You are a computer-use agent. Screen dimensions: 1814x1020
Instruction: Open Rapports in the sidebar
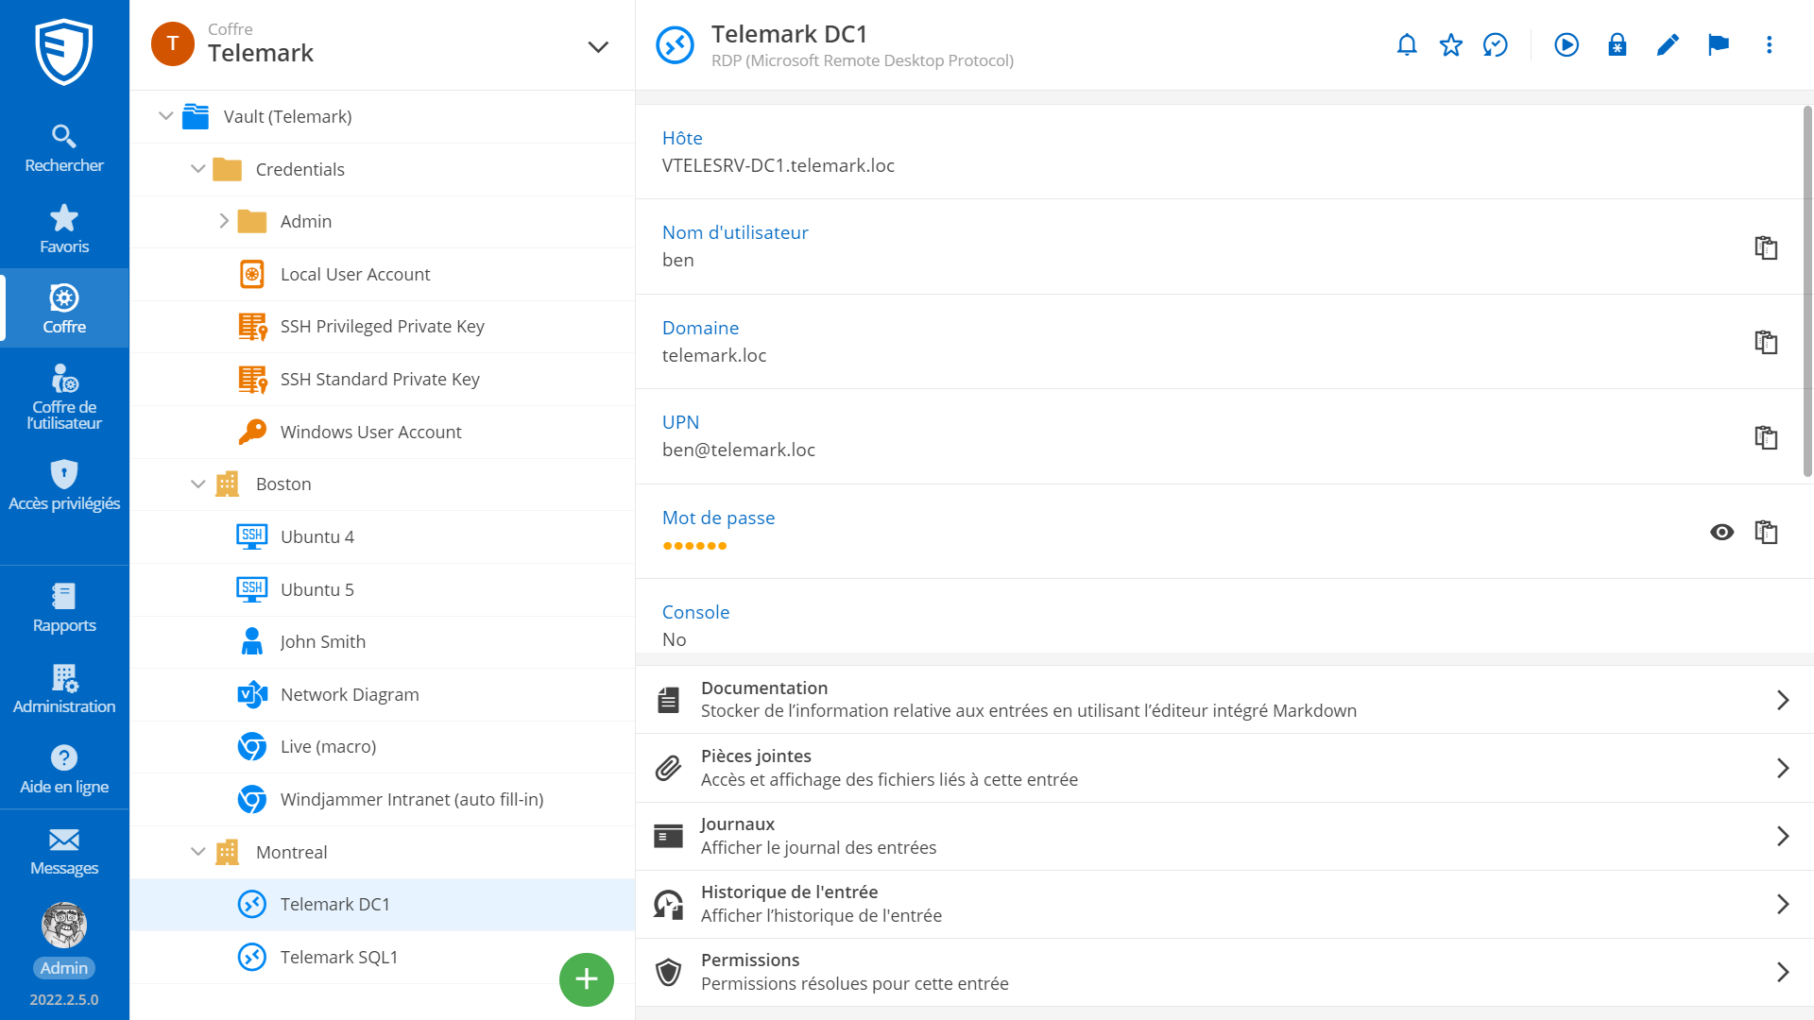pyautogui.click(x=64, y=607)
